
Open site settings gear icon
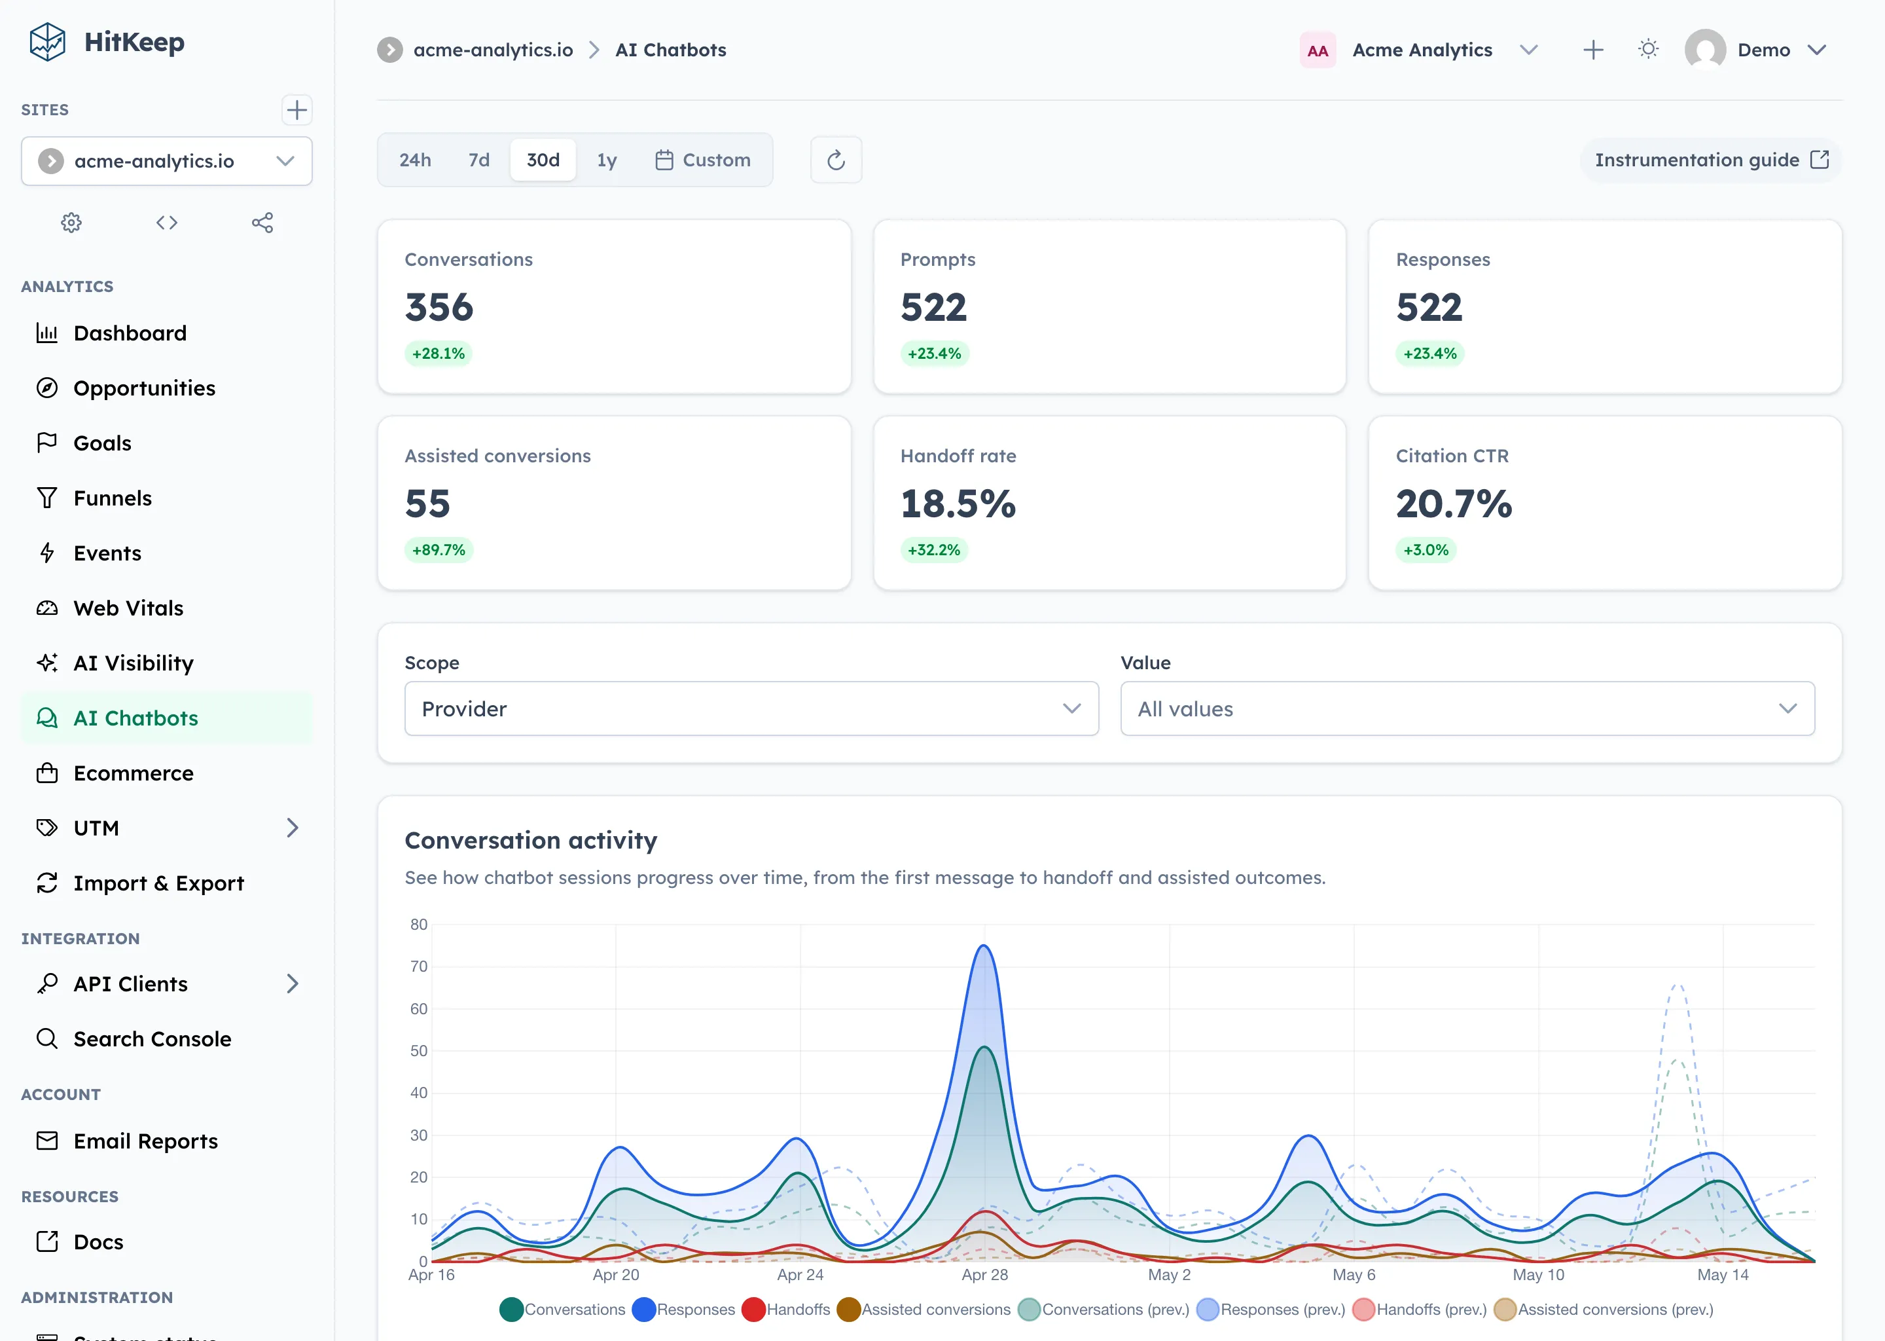72,223
